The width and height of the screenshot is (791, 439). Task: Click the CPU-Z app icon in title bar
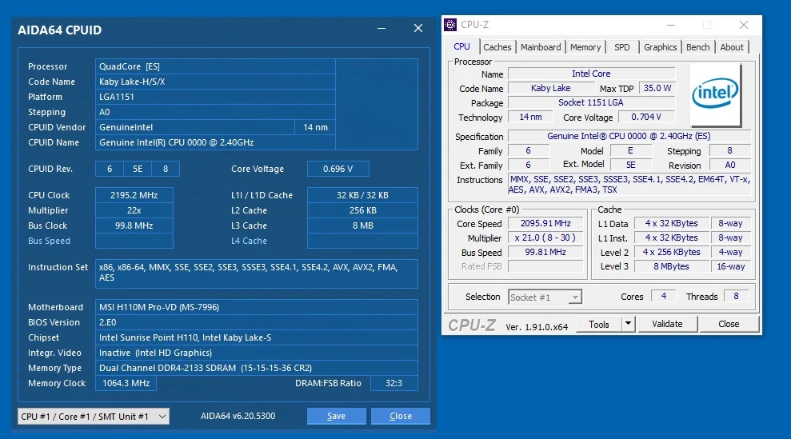(x=450, y=24)
